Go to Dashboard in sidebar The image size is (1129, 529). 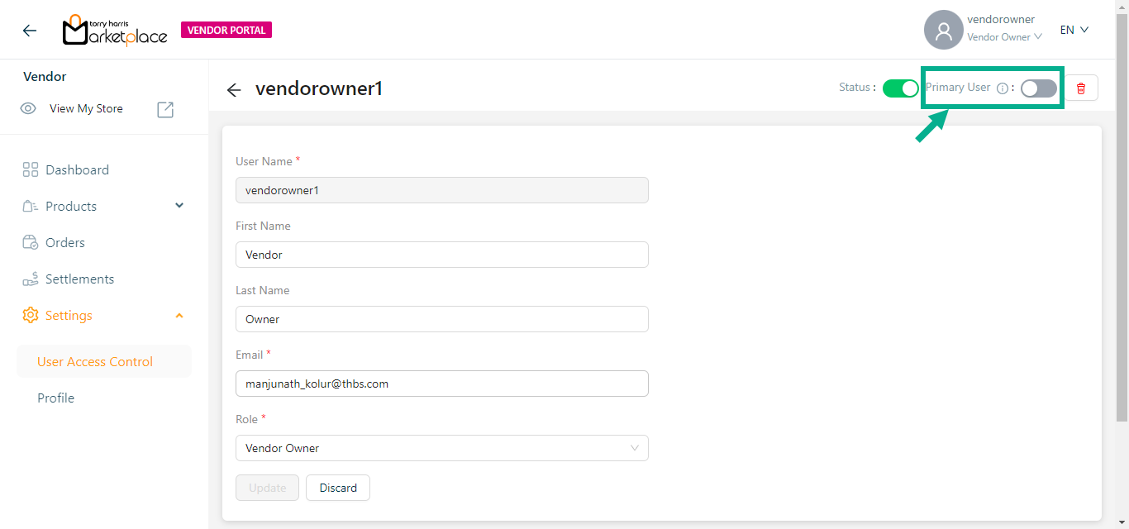77,170
